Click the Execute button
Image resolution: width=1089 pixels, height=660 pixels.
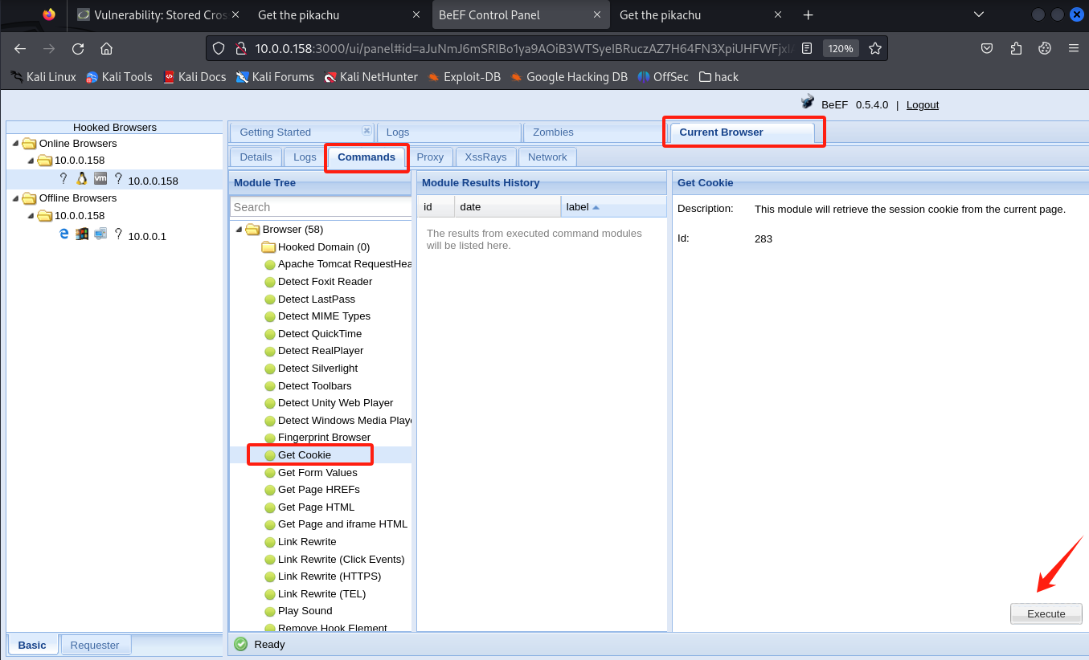pos(1046,613)
